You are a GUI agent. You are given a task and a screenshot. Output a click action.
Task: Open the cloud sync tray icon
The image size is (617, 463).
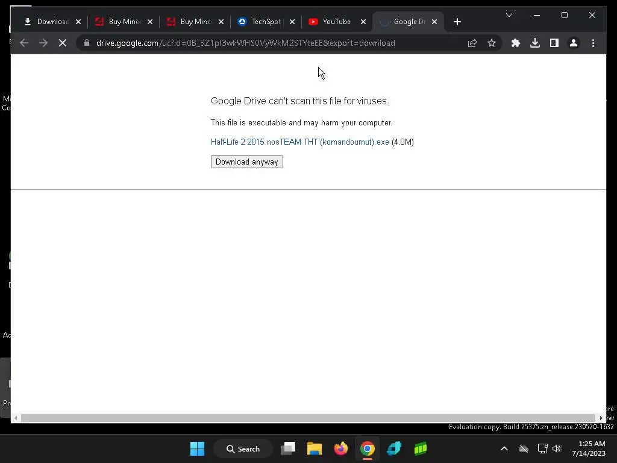coord(524,449)
